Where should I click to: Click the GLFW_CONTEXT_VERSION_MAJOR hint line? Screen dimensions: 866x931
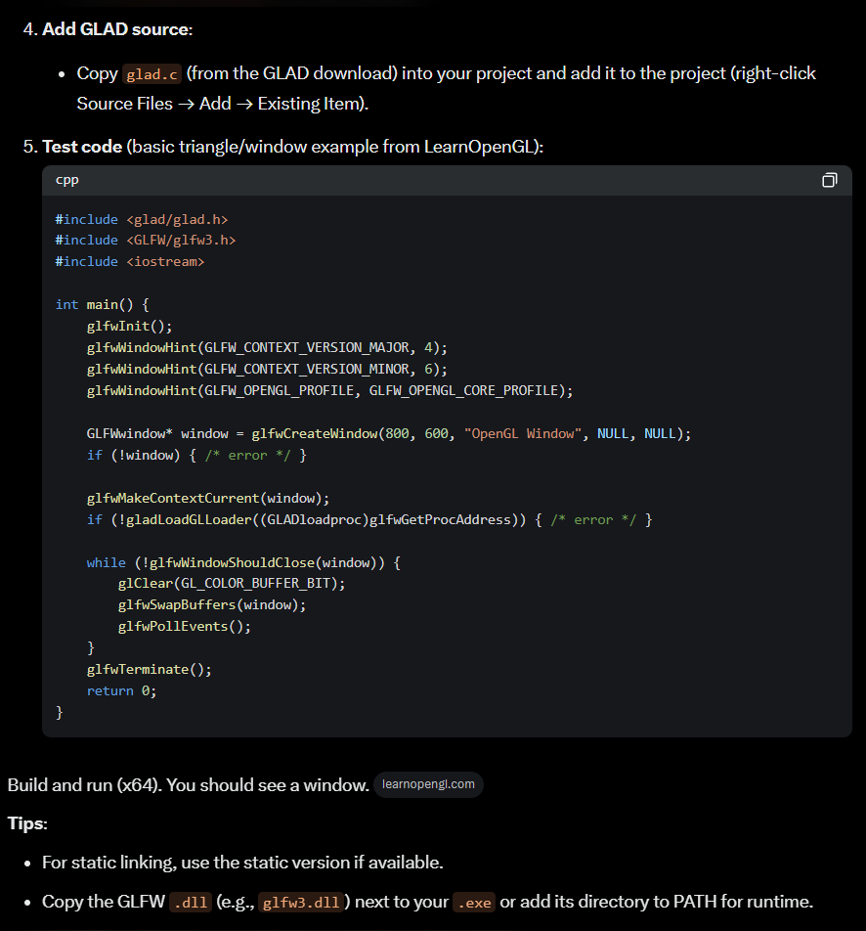(267, 347)
